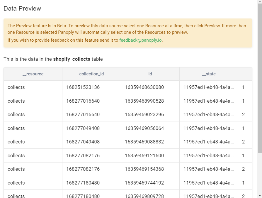Click the scrollbar down arrow
The image size is (262, 198).
pyautogui.click(x=260, y=196)
